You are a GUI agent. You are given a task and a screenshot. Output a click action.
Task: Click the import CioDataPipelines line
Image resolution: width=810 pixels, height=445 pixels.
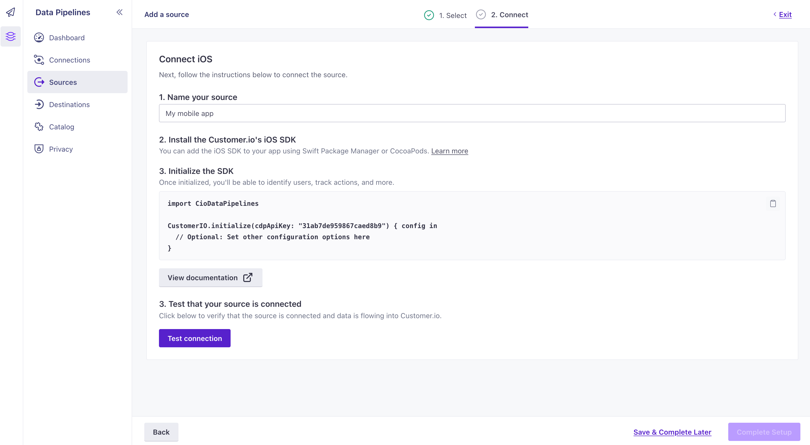click(213, 204)
